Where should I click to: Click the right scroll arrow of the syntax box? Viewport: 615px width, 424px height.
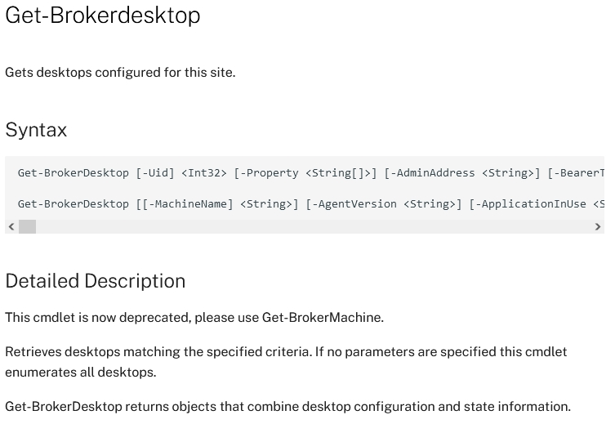(x=598, y=227)
